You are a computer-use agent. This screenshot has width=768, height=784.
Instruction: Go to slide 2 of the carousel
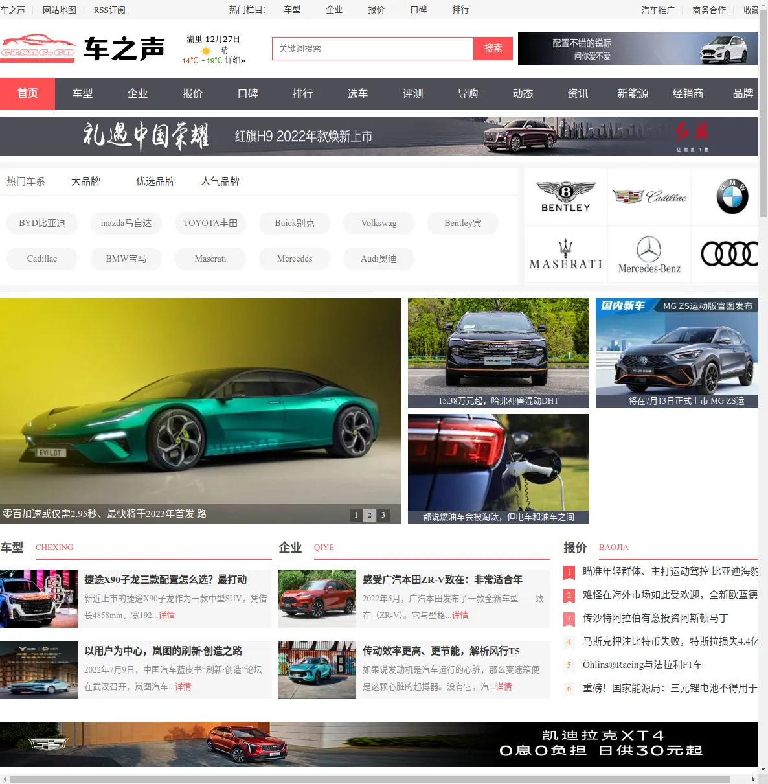370,515
